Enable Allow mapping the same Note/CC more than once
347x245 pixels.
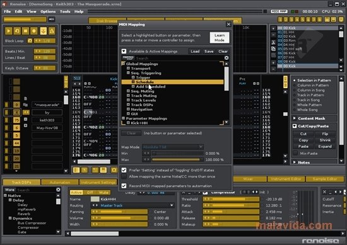pos(124,176)
